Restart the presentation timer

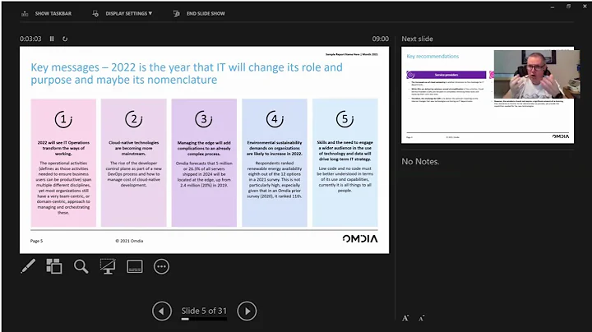point(65,39)
